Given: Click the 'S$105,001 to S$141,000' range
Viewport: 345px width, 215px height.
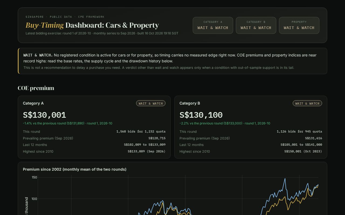Looking at the screenshot, I should (301, 145).
